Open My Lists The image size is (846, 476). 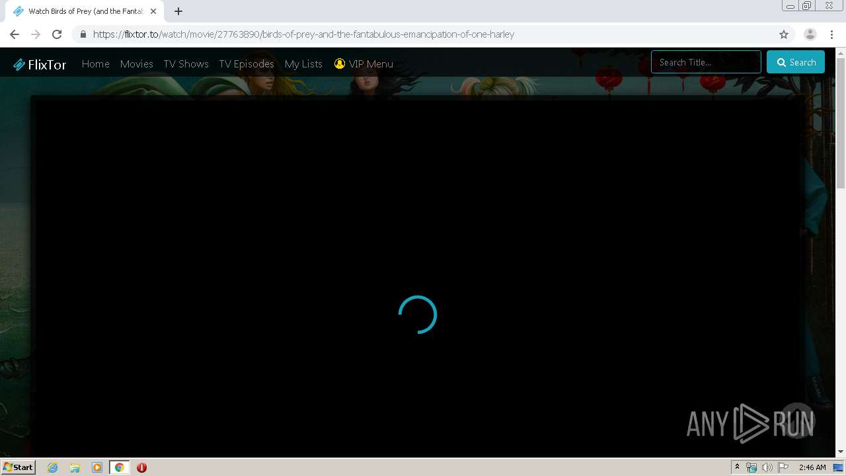[303, 64]
